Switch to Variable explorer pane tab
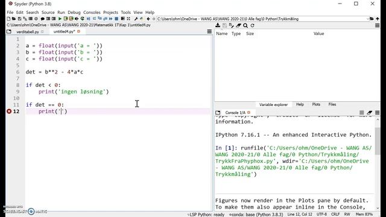The image size is (386, 217). pyautogui.click(x=273, y=104)
